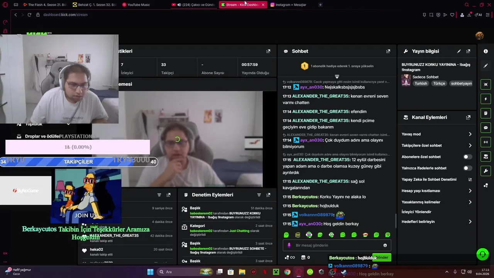Click in Bir mesaj gönderin field
This screenshot has width=494, height=278.
click(337, 245)
